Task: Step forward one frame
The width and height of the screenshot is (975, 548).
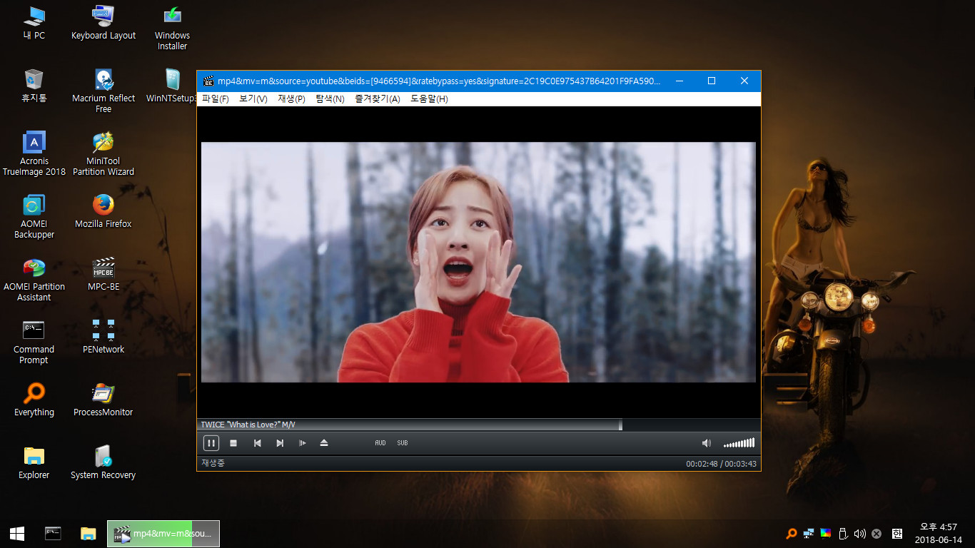Action: (x=302, y=443)
